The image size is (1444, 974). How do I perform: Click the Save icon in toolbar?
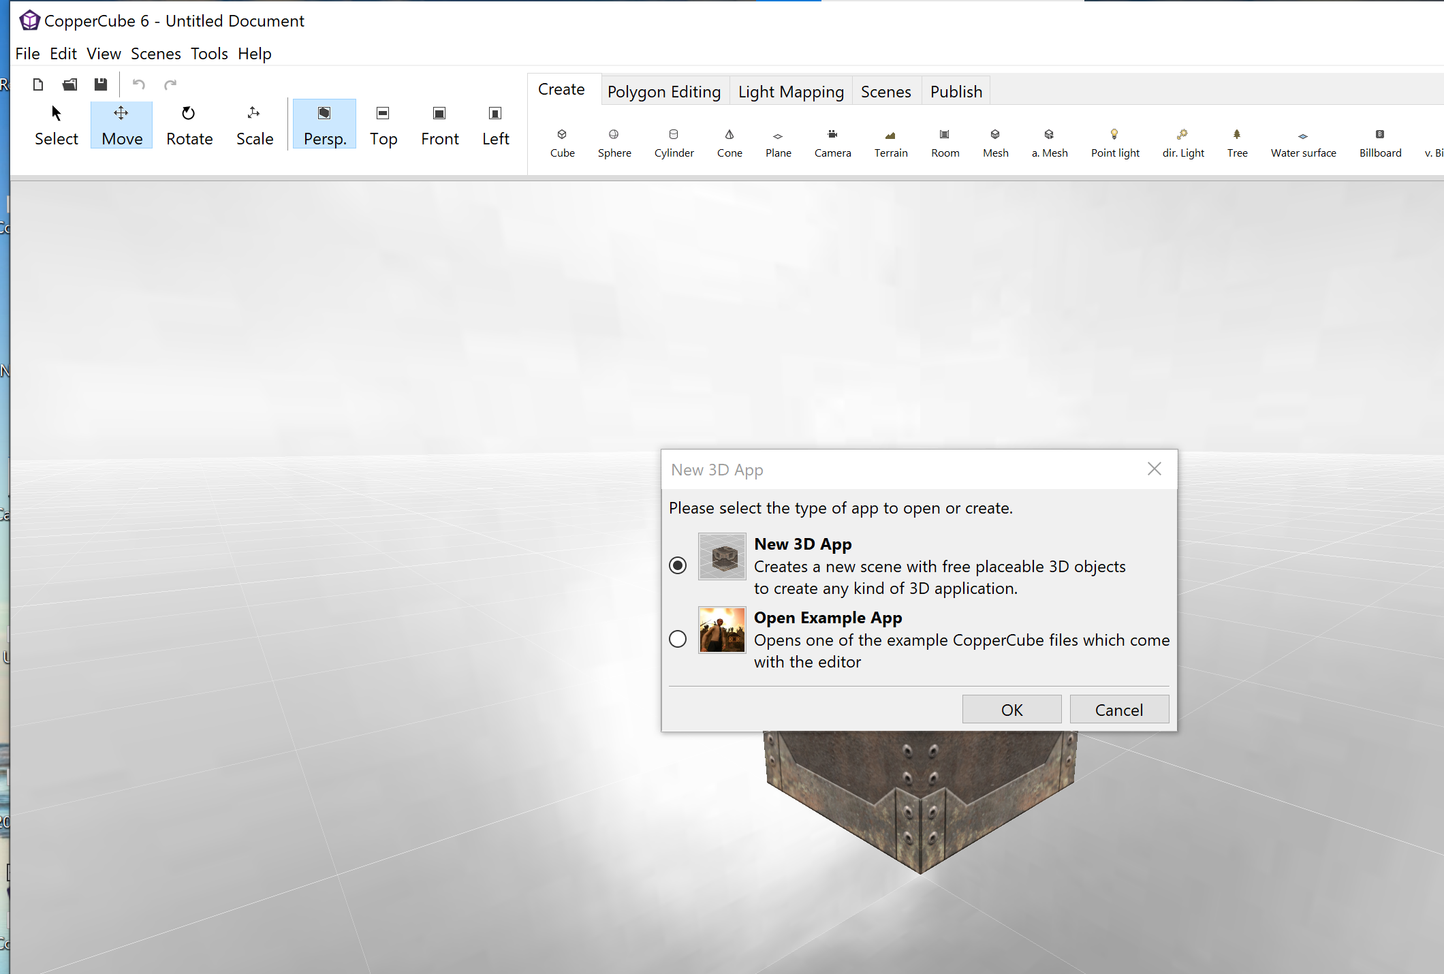(x=101, y=84)
